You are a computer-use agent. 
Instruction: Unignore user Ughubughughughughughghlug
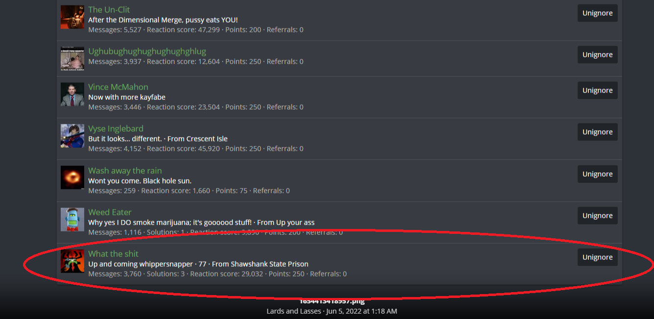coord(597,55)
